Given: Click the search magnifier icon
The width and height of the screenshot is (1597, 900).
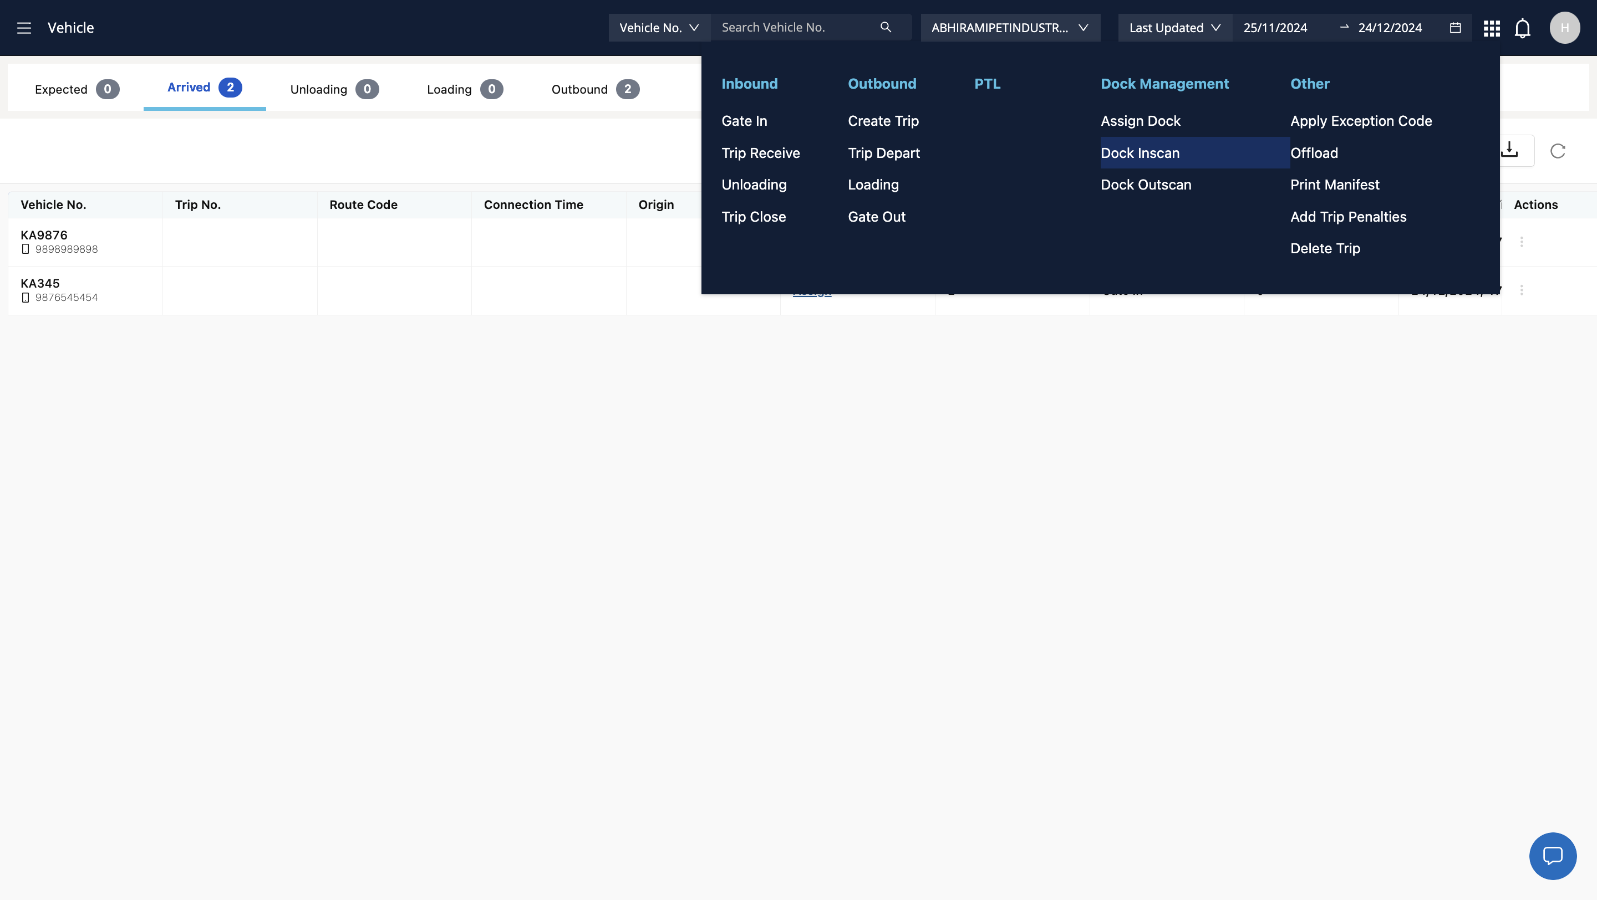Looking at the screenshot, I should click(x=886, y=27).
